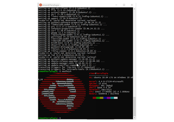
Task: Click the olive yellow color block
Action: click(101, 98)
